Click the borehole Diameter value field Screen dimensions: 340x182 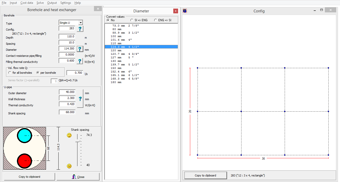(x=67, y=48)
